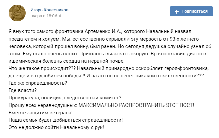Click the line 'Где власти?'
The height and width of the screenshot is (138, 219).
tap(23, 90)
